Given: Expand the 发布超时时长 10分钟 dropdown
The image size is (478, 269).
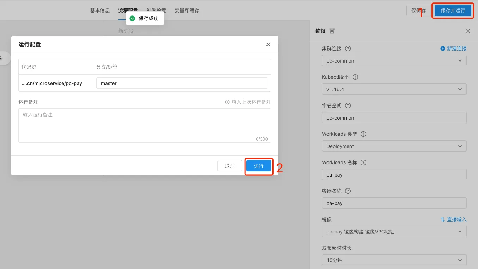Looking at the screenshot, I should 394,260.
